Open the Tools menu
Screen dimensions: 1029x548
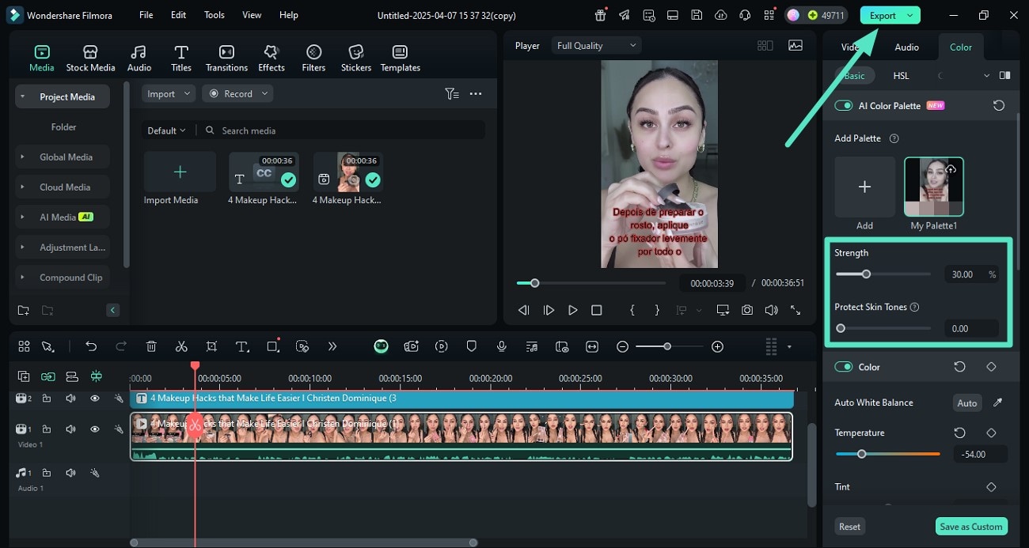(215, 15)
